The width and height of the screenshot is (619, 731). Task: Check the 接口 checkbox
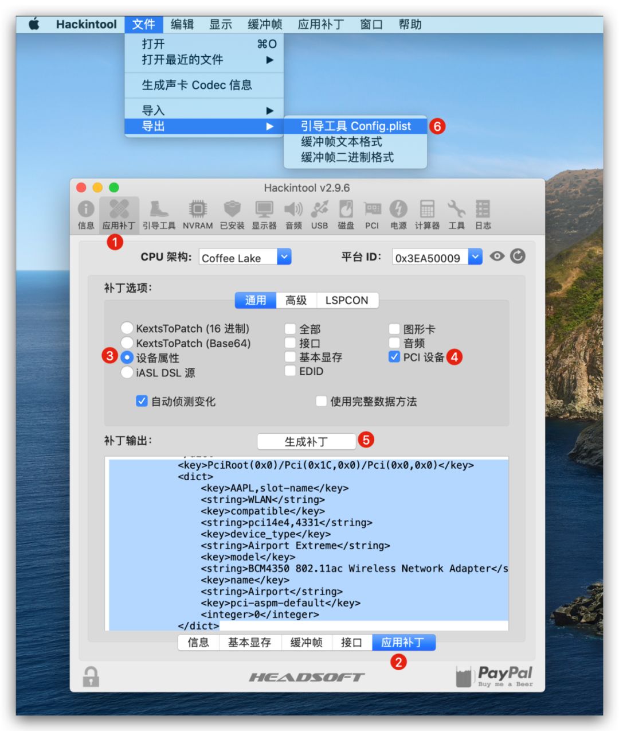pos(290,343)
